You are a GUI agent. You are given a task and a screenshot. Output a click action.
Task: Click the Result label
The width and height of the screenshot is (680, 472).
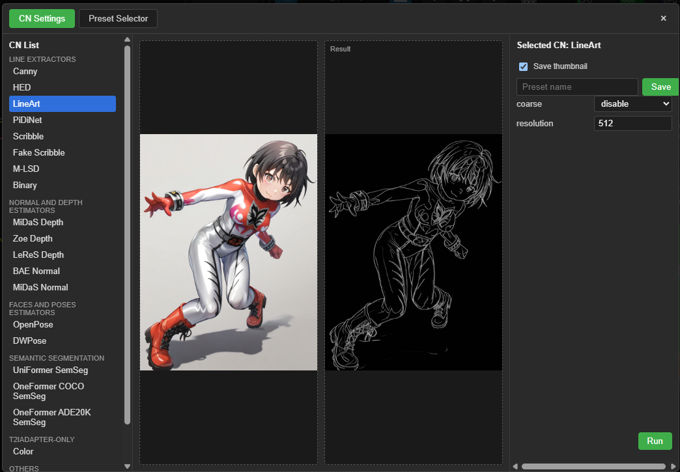pos(340,49)
